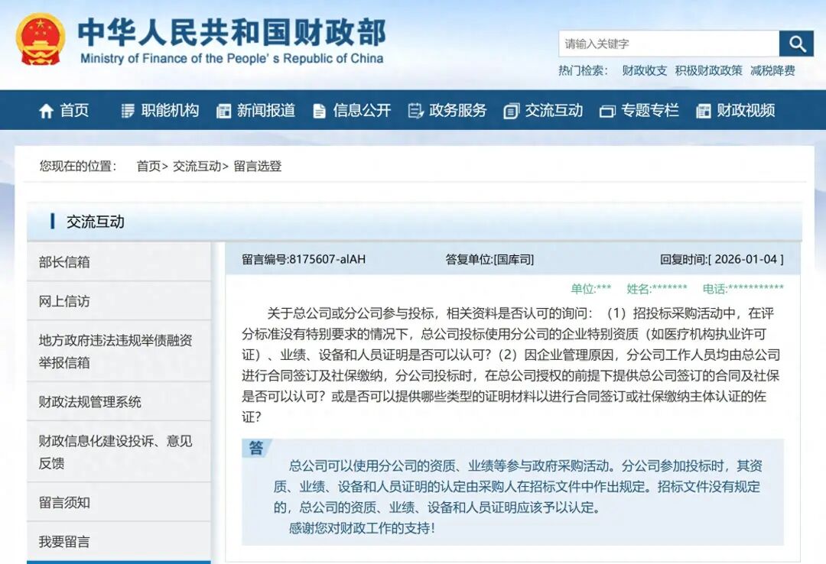Click the 信息公开 document icon

coord(319,111)
